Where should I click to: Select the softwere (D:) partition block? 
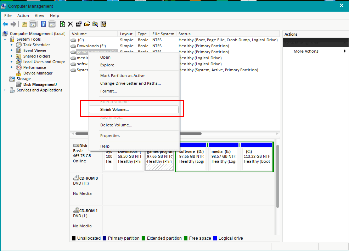[x=192, y=156]
